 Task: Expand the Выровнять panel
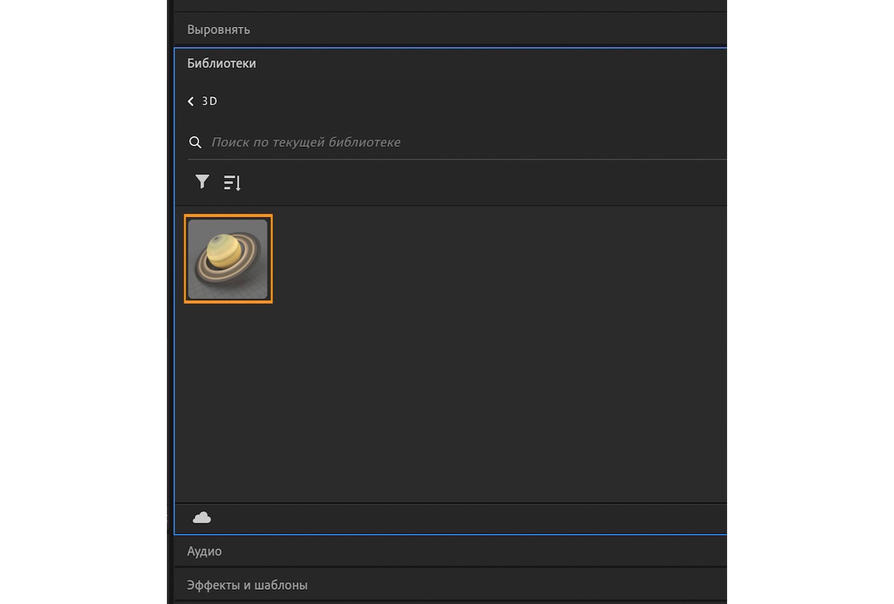218,29
